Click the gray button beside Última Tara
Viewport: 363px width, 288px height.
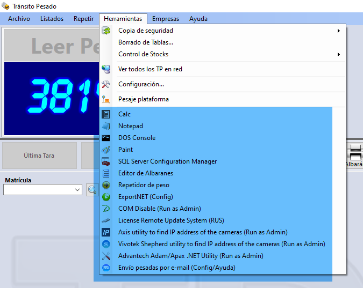pos(90,156)
